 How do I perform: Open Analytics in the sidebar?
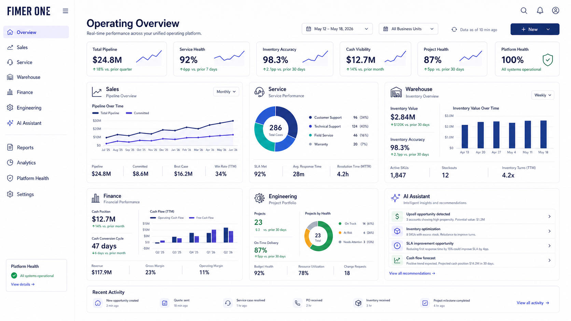point(36,163)
